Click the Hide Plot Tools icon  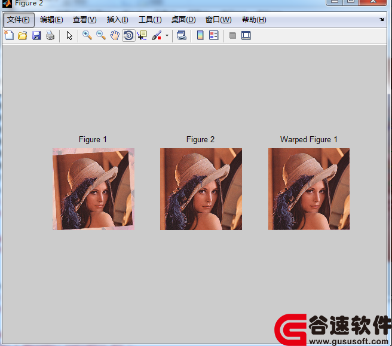pos(232,35)
